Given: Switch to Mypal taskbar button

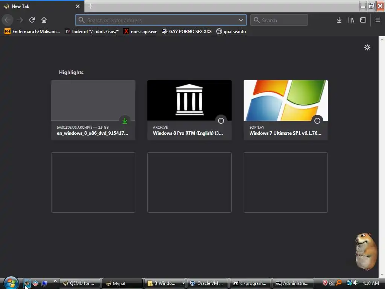Looking at the screenshot, I should tap(122, 283).
